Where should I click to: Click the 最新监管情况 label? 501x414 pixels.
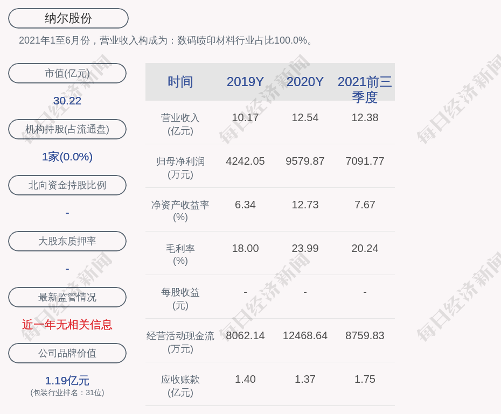tap(67, 297)
